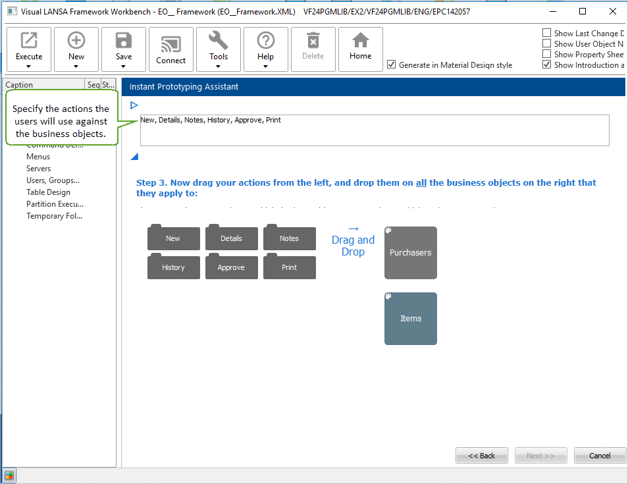Click the Save floppy disk icon
The image size is (628, 484).
[x=123, y=40]
